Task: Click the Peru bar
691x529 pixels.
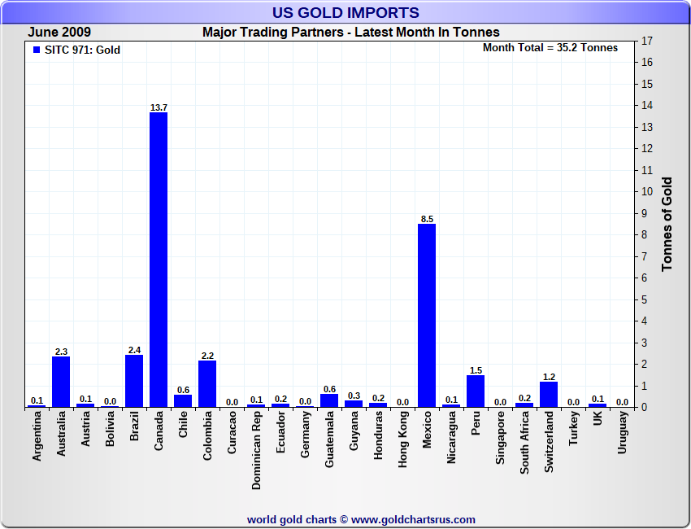Action: click(476, 391)
